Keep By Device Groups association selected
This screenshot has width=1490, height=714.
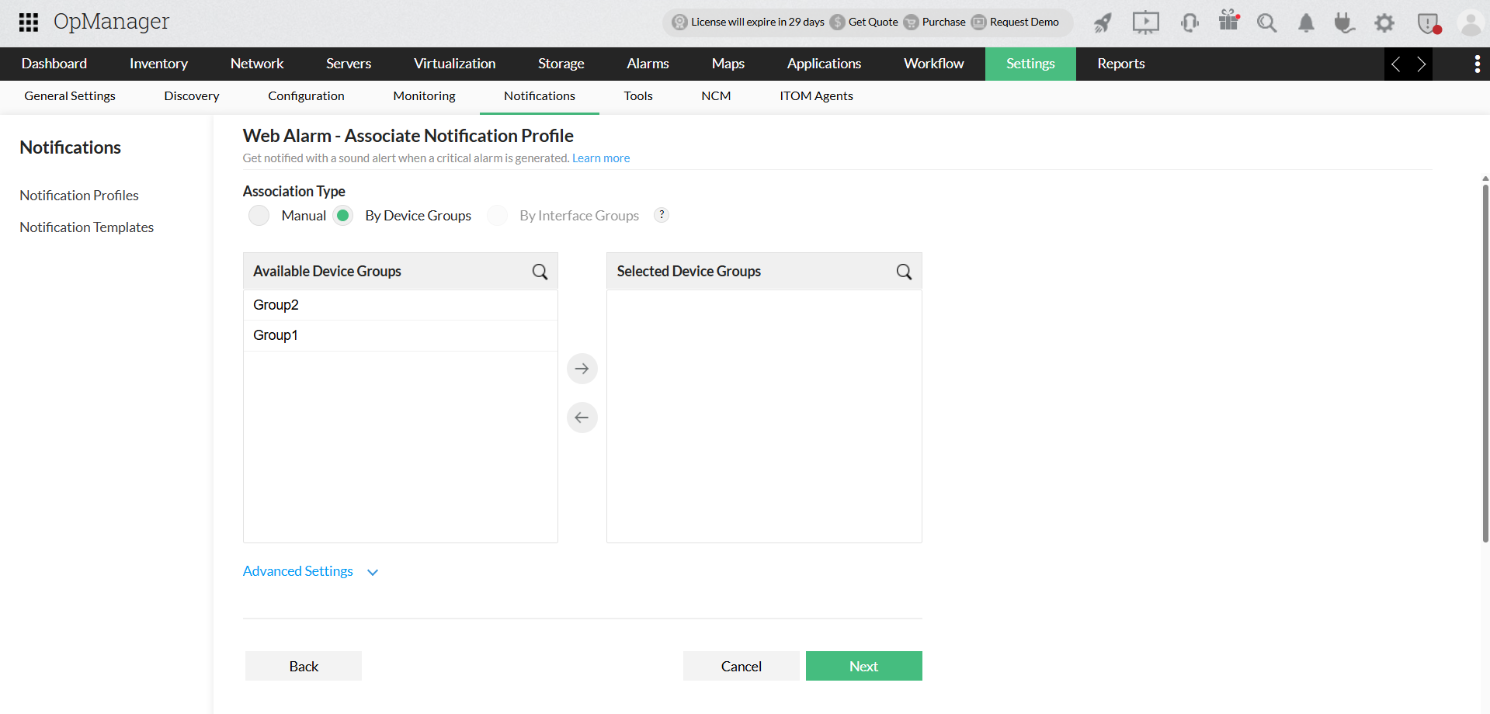342,215
